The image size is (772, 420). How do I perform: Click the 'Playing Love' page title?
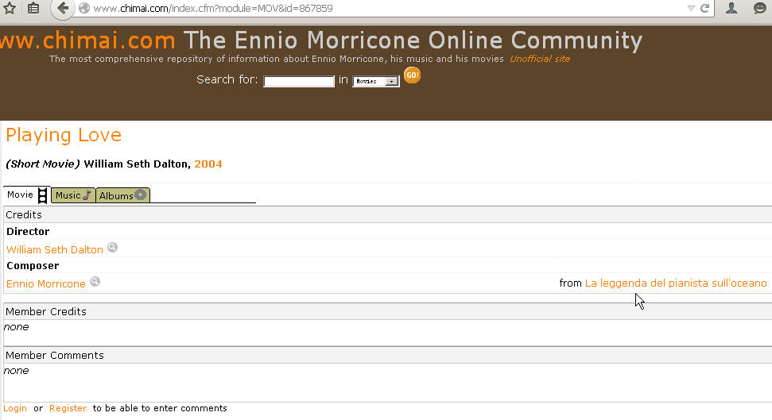[64, 135]
